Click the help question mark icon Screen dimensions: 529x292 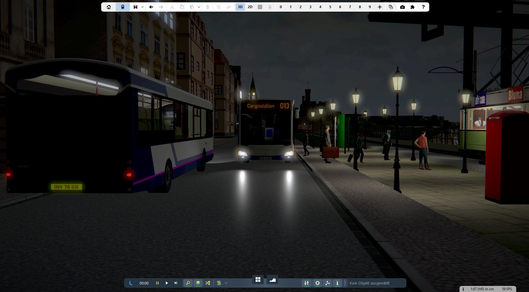point(423,7)
